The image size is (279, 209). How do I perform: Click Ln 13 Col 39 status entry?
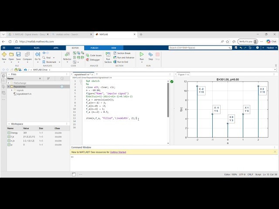click(x=270, y=175)
